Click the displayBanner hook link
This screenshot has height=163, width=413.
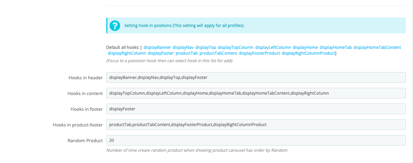tap(157, 47)
